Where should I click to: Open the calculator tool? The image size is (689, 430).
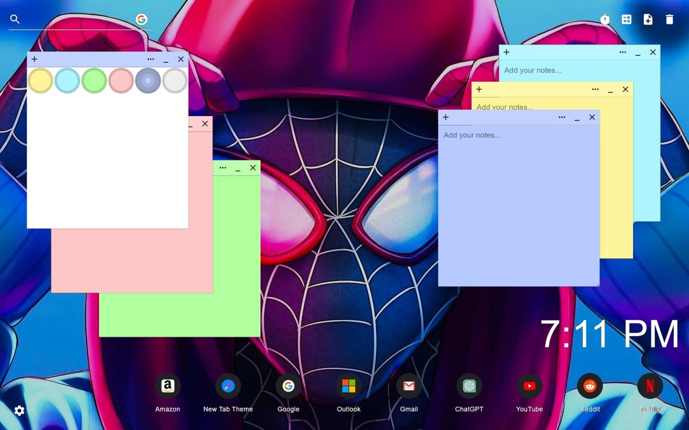627,19
